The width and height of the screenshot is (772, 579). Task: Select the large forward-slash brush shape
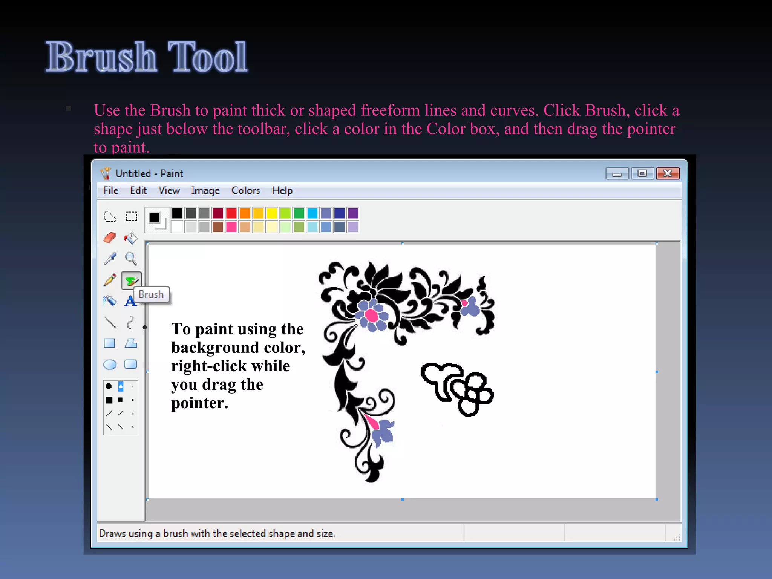pos(109,414)
